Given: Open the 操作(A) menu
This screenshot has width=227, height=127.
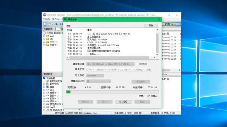Looking at the screenshot, I should (56, 19).
